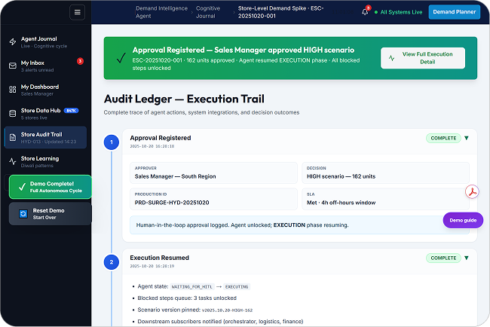
Task: Click the Execution Resumed card title
Action: pyautogui.click(x=159, y=258)
